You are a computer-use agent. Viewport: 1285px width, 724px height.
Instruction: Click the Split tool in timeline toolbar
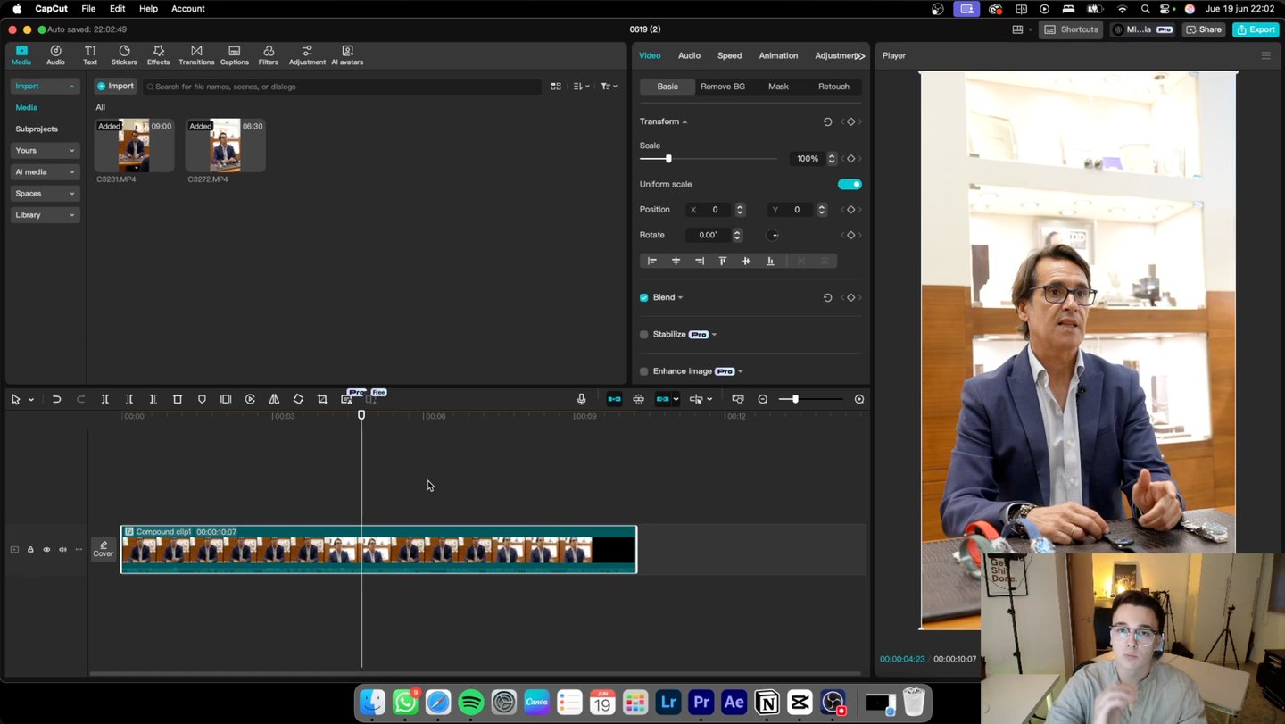[x=104, y=399]
